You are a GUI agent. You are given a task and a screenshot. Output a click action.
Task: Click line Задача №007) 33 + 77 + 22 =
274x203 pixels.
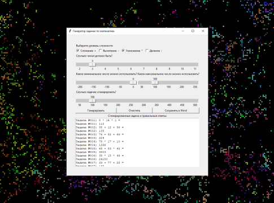[100, 162]
